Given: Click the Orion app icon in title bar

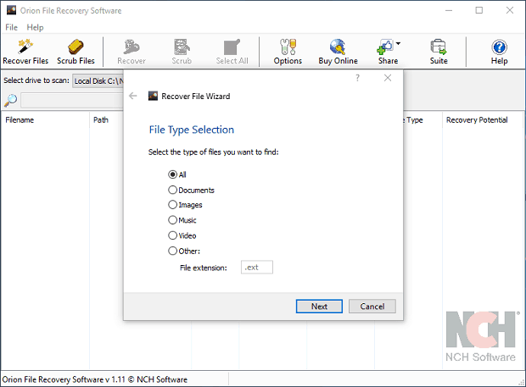Looking at the screenshot, I should coord(11,10).
